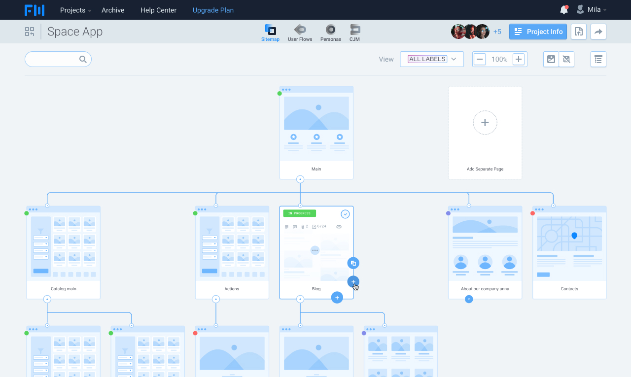Open the Help Center menu item
This screenshot has height=377, width=631.
(x=158, y=10)
